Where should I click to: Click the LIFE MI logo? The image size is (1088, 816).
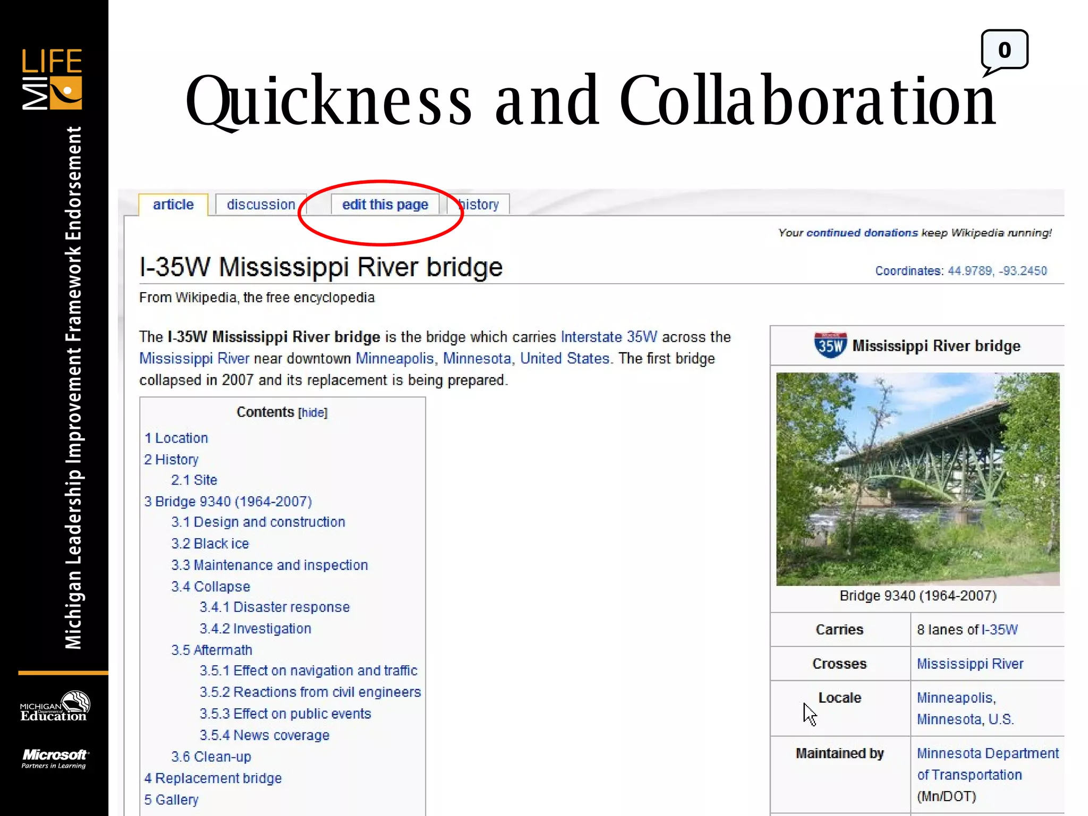pyautogui.click(x=52, y=79)
